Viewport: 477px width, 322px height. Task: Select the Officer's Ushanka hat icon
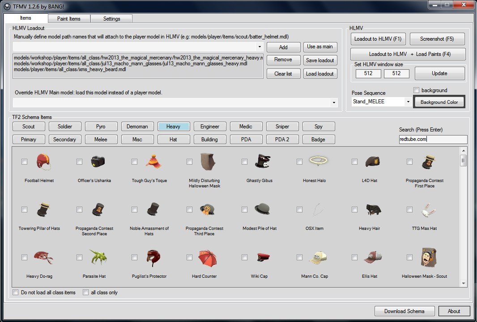click(x=98, y=161)
